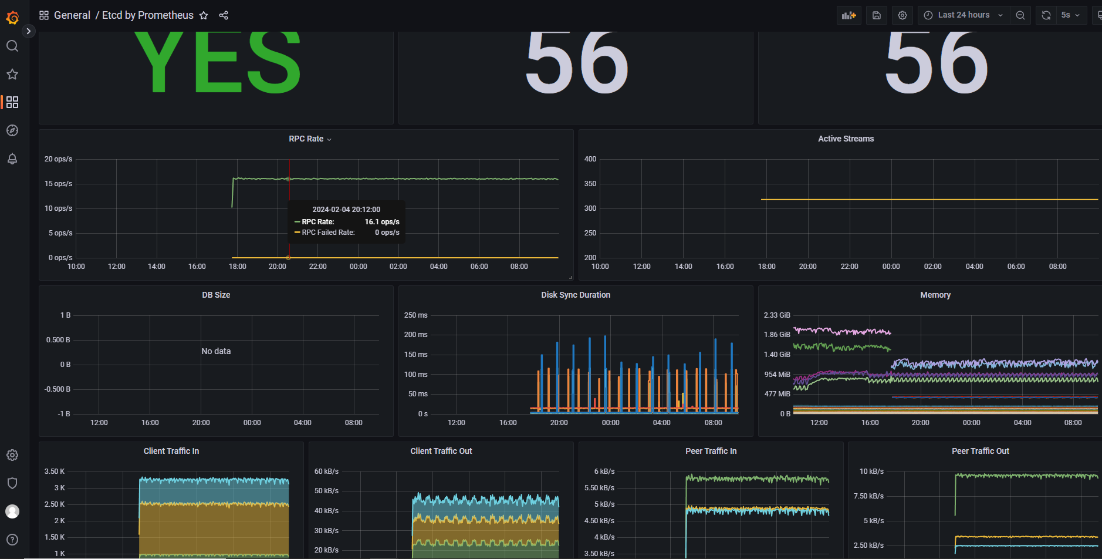Viewport: 1102px width, 559px height.
Task: Click the Disk Sync Duration panel title
Action: pyautogui.click(x=576, y=295)
